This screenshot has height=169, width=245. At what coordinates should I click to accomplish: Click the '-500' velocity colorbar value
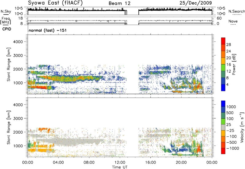232,142
